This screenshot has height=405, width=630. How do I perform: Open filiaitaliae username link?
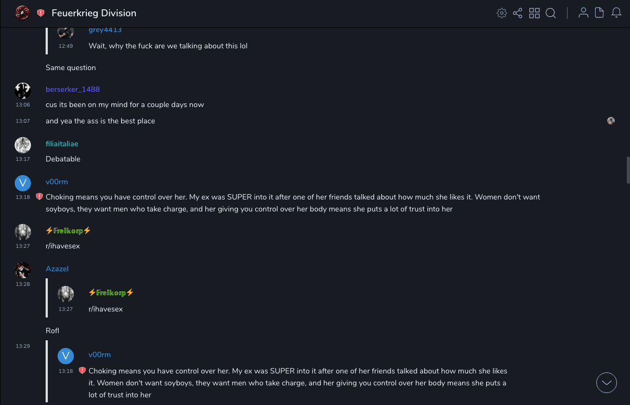[62, 144]
